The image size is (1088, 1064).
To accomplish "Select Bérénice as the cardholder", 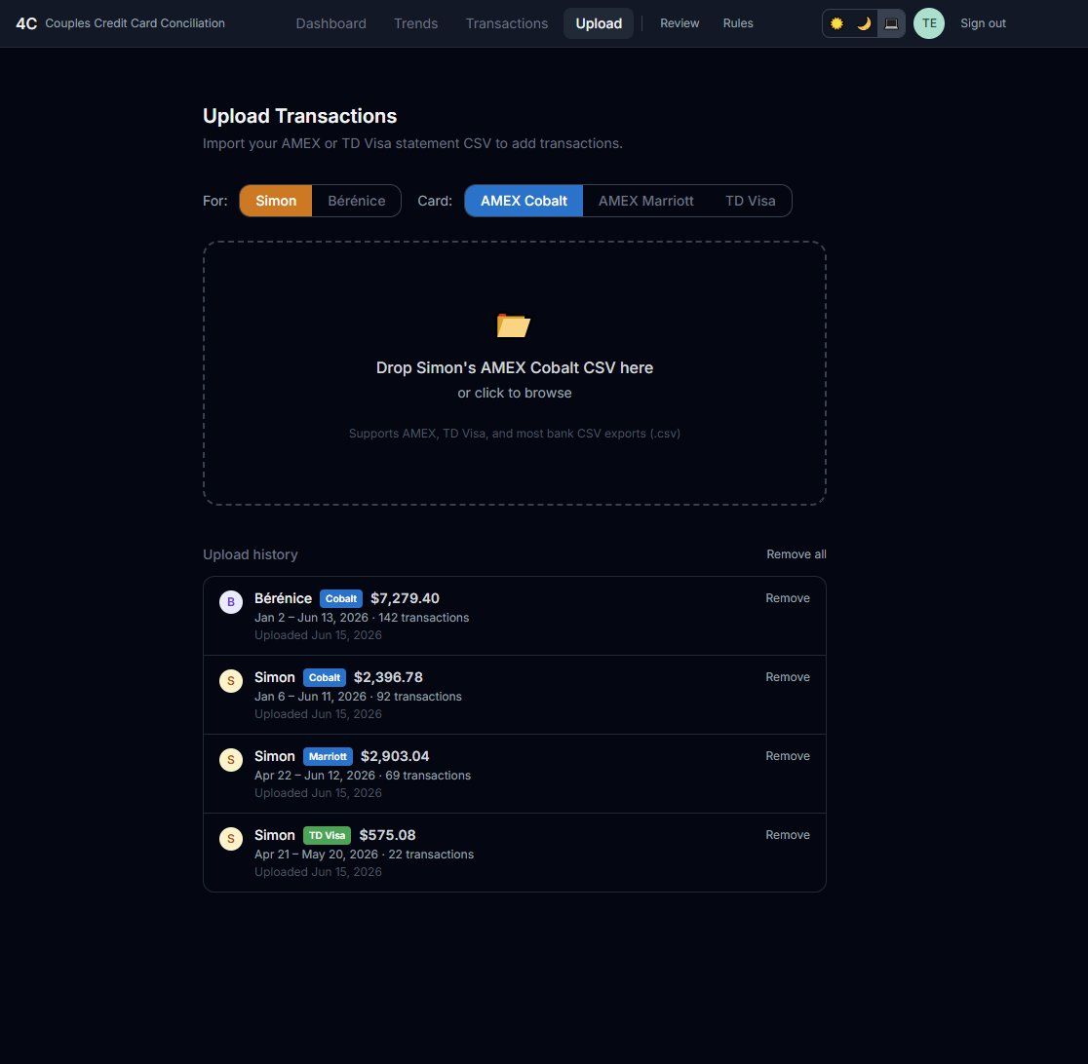I will 357,201.
